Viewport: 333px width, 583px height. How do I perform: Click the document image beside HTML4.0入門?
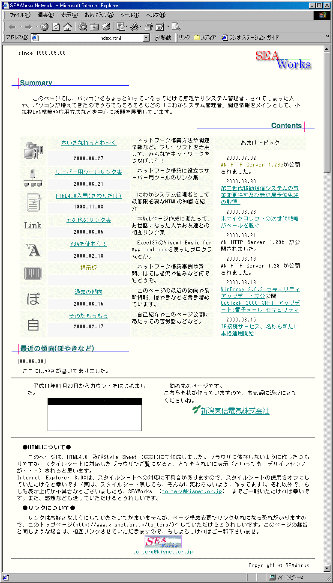[33, 202]
